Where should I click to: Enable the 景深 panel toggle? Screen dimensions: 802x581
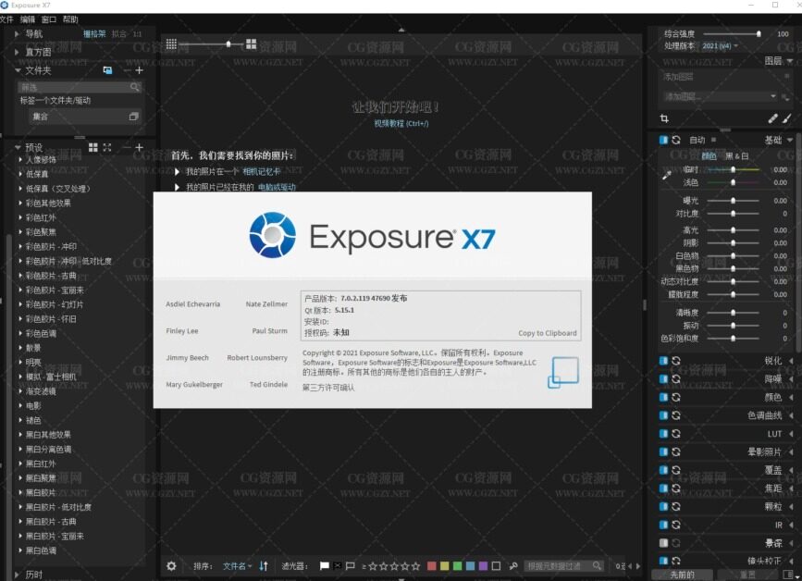pos(663,543)
